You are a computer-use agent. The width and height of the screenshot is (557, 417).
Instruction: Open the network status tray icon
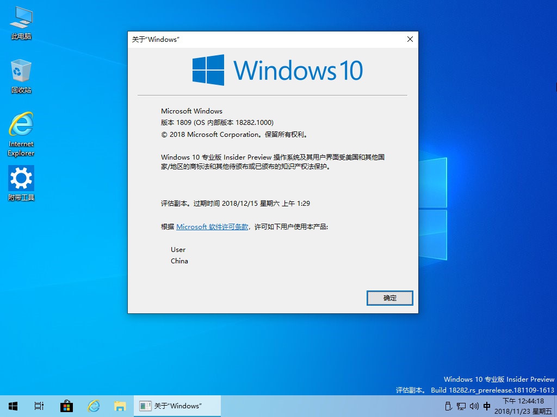tap(461, 406)
